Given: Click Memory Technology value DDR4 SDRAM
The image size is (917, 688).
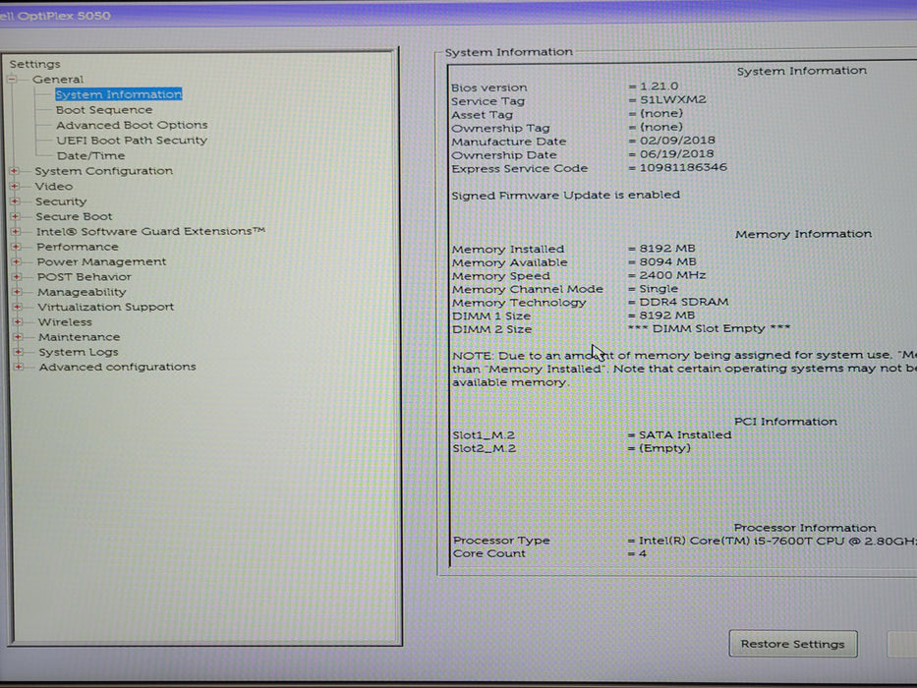Looking at the screenshot, I should (x=684, y=302).
